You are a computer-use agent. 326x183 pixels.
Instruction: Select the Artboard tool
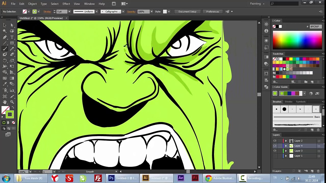point(5,96)
